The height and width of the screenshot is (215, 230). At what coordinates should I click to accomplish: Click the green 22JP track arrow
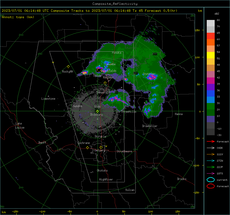211,167
